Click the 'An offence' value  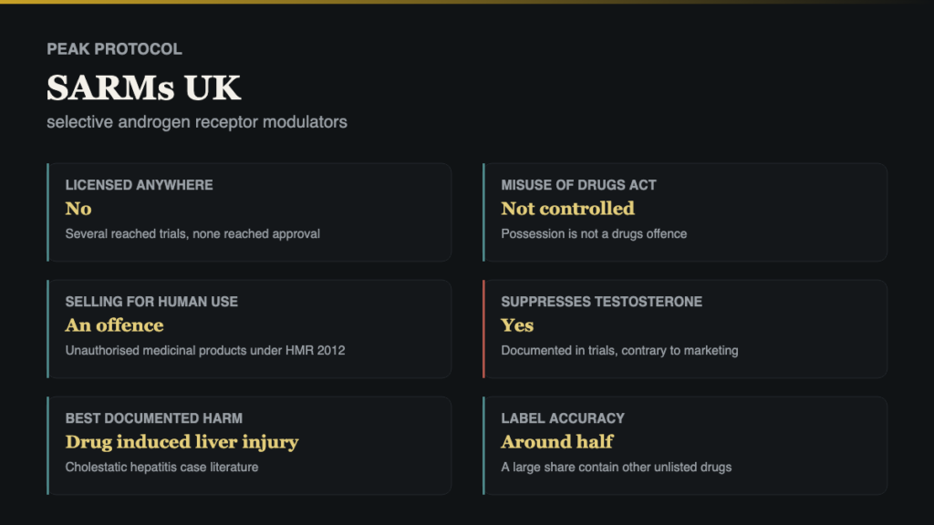pos(114,325)
